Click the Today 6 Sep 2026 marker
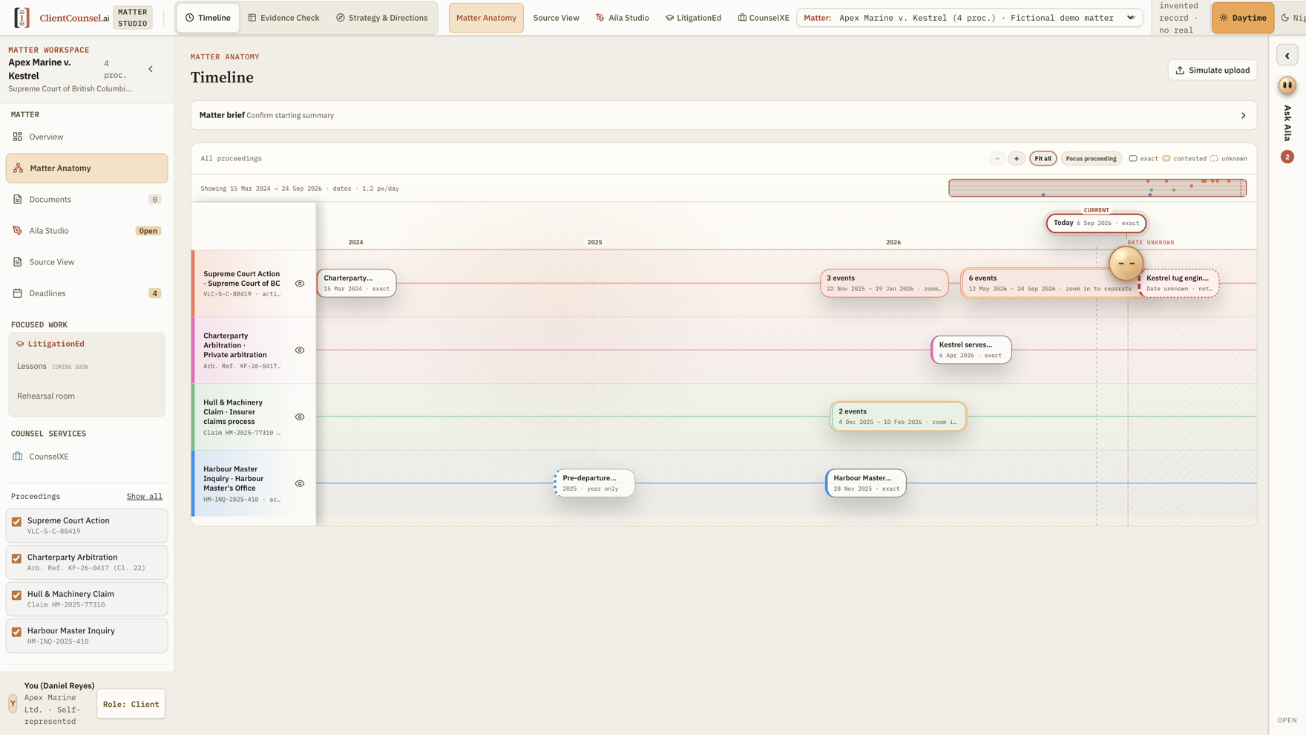The image size is (1306, 735). [1096, 223]
